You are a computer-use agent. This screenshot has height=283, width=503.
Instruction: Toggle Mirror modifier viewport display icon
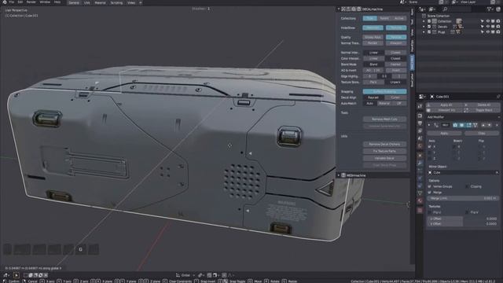(461, 125)
